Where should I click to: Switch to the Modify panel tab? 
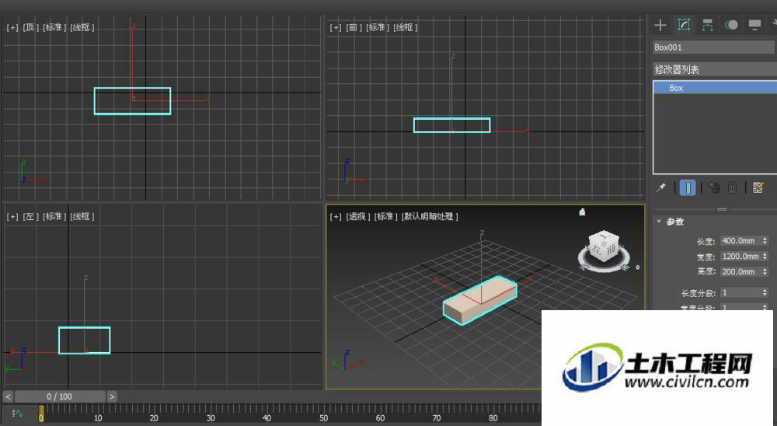[x=684, y=25]
